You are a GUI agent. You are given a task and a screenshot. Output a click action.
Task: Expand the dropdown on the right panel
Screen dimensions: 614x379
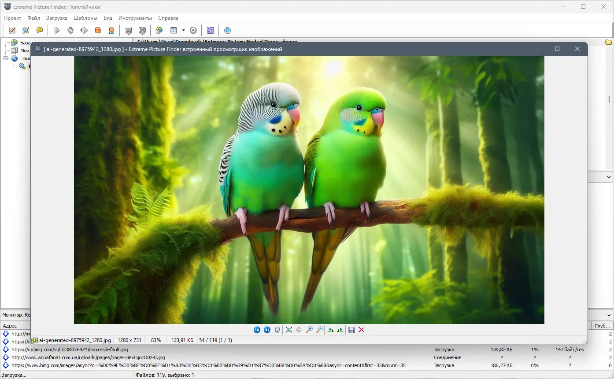(609, 177)
